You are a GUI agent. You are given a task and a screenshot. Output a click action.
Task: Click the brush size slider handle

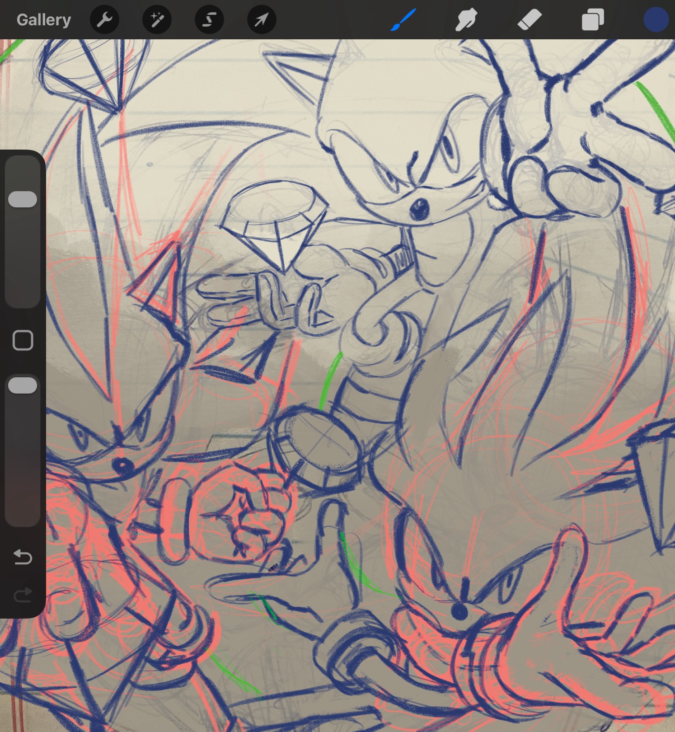tap(23, 199)
